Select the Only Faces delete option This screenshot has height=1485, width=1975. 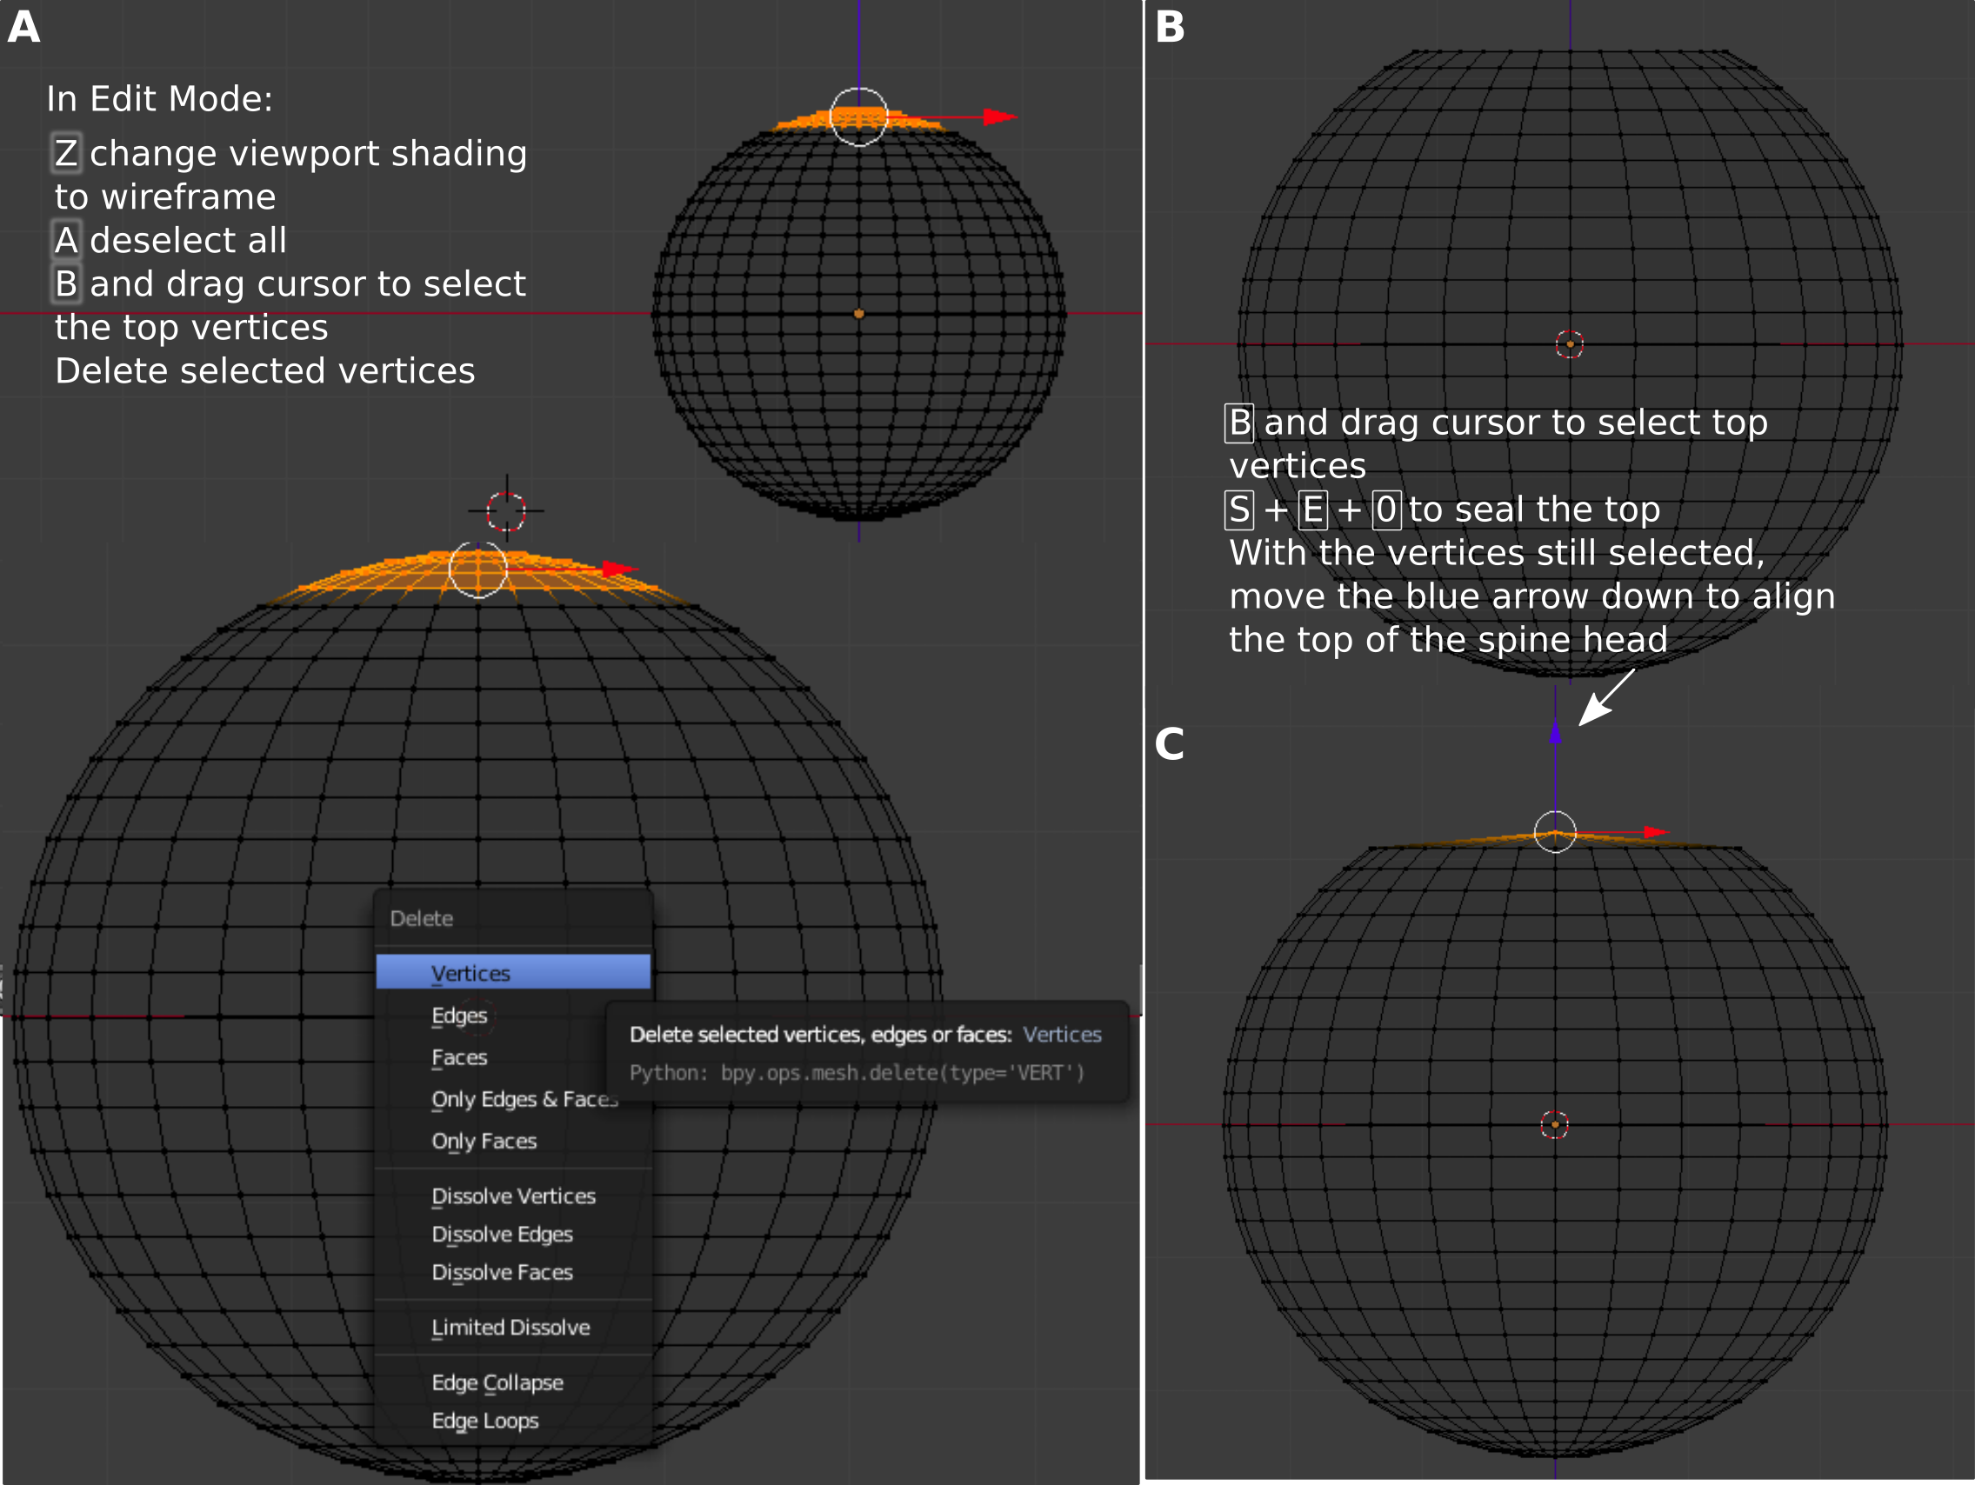point(484,1142)
